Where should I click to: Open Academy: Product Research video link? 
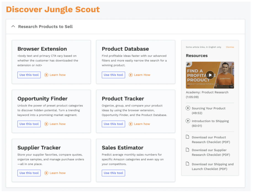tap(207, 95)
